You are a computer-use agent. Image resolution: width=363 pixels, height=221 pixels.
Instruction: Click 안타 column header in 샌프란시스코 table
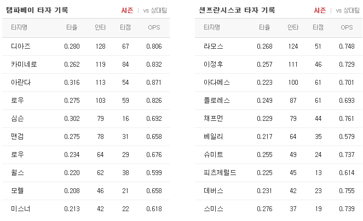(293, 27)
